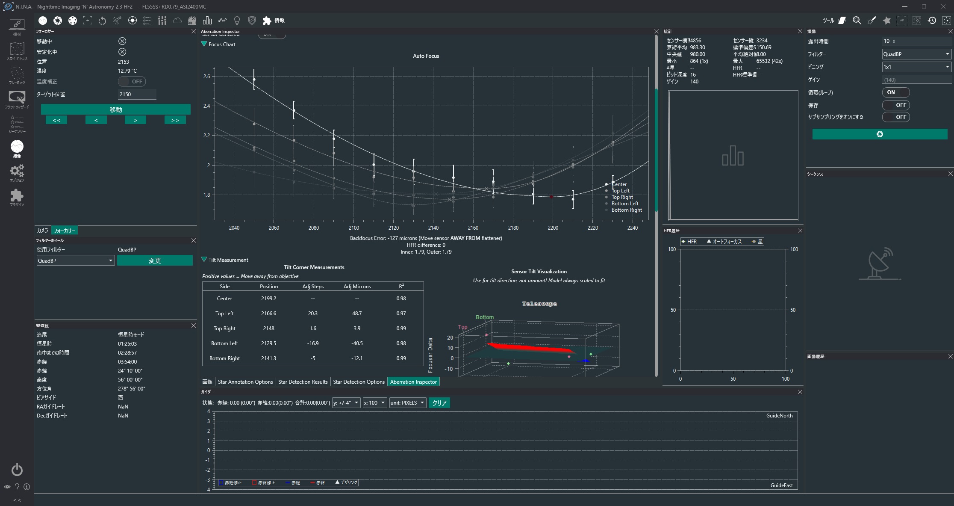Switch to Star Detection Options tab
Screen dimensions: 954x506
click(359, 382)
